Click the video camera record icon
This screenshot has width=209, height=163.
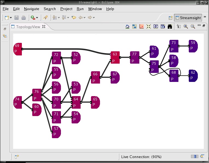(x=163, y=26)
